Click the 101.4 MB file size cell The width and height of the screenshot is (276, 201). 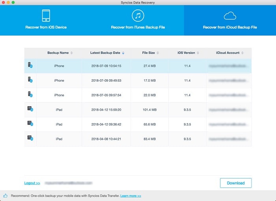(x=149, y=110)
